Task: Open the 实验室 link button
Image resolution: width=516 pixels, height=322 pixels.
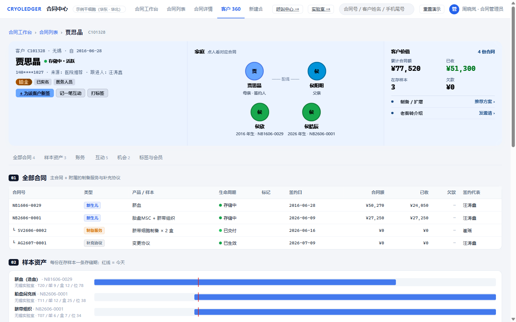Action: coord(321,9)
